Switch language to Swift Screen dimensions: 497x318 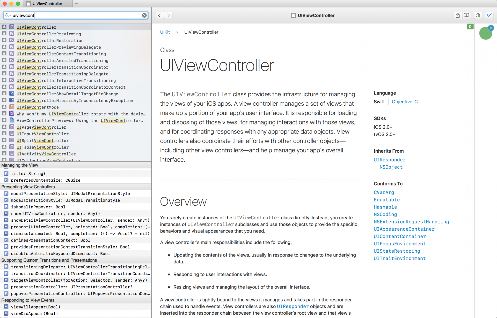click(379, 102)
